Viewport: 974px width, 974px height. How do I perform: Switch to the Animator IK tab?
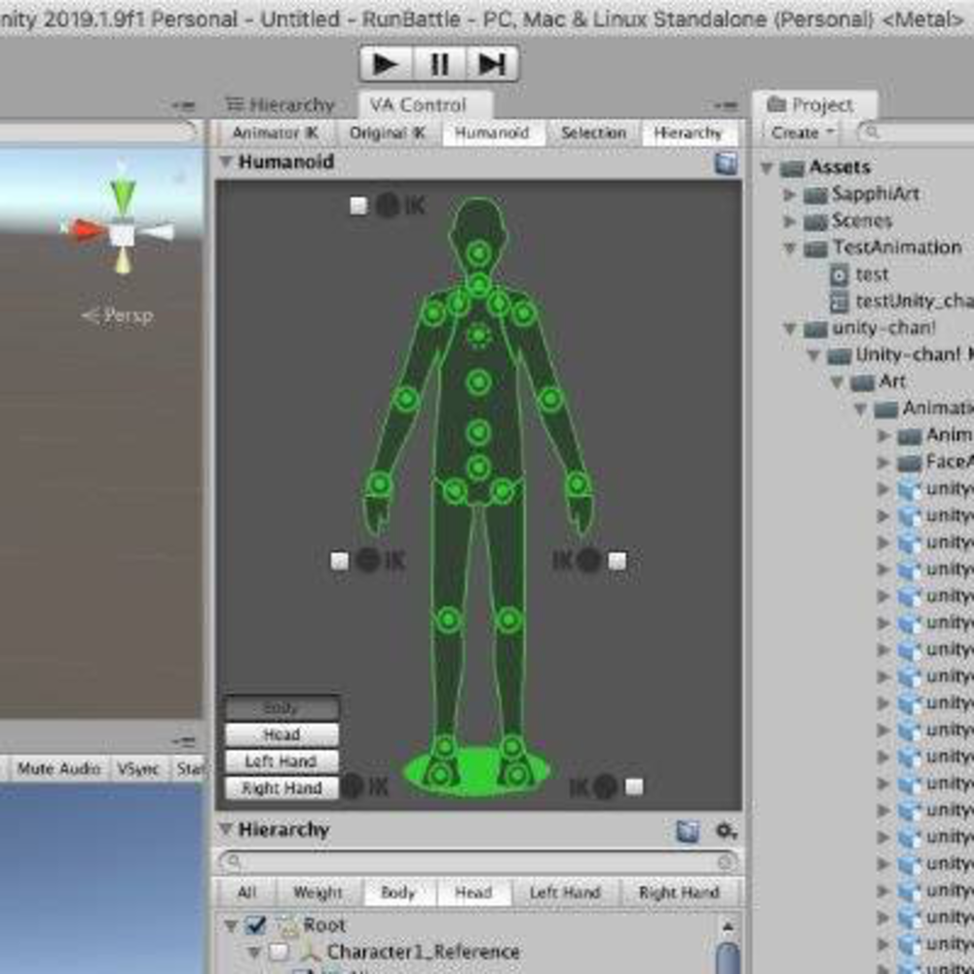pyautogui.click(x=274, y=133)
